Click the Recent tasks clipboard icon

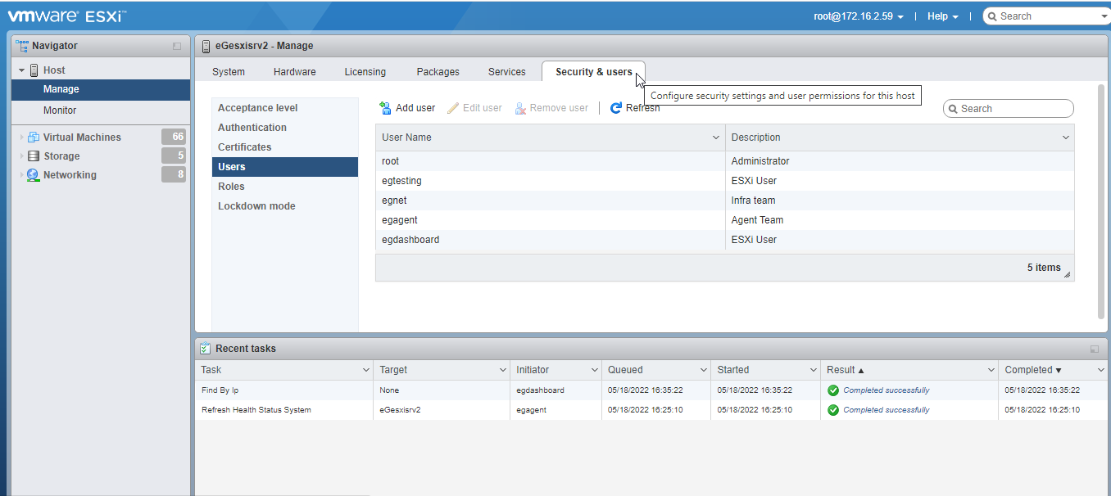point(206,349)
